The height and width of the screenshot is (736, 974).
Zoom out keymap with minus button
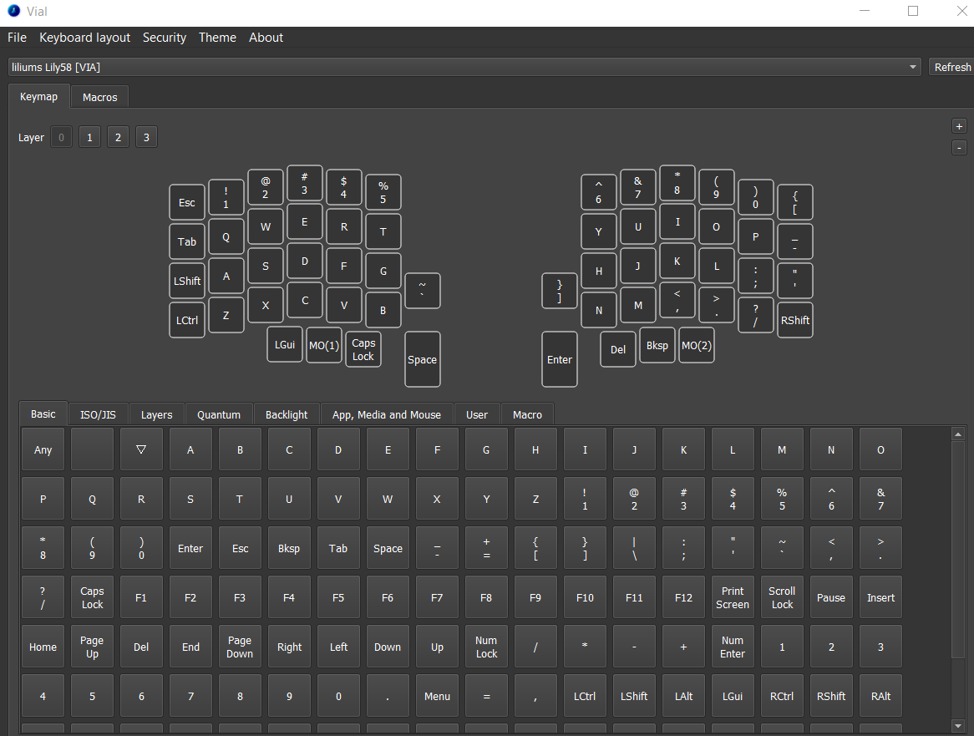(959, 148)
